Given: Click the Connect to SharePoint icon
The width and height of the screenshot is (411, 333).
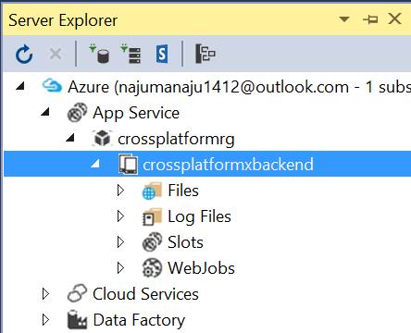Looking at the screenshot, I should click(x=162, y=54).
